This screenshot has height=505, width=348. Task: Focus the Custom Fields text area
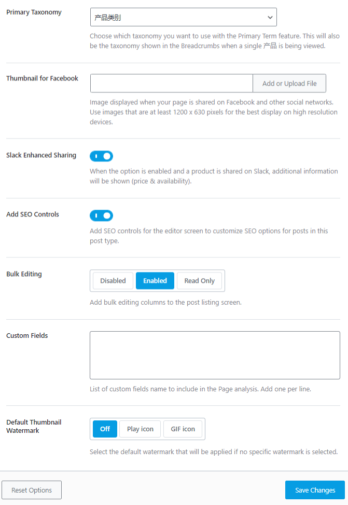(215, 356)
